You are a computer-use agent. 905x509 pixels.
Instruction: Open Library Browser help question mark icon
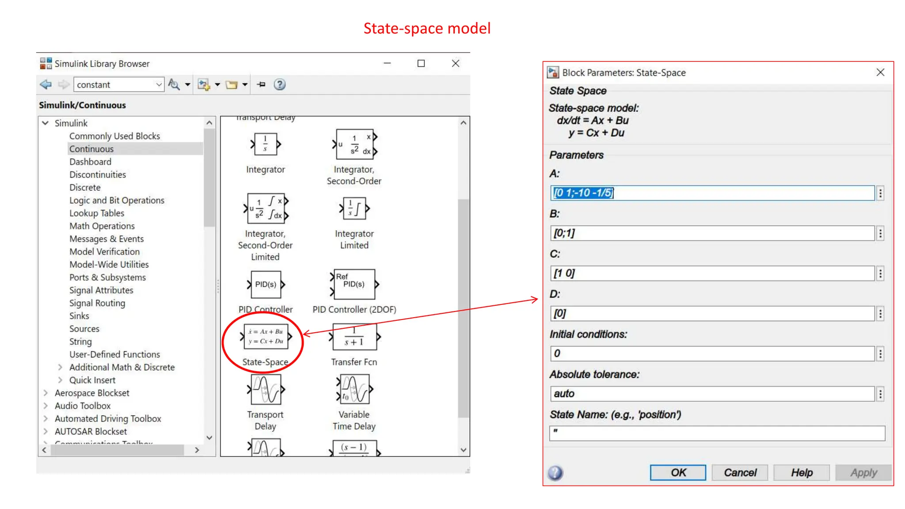[280, 84]
